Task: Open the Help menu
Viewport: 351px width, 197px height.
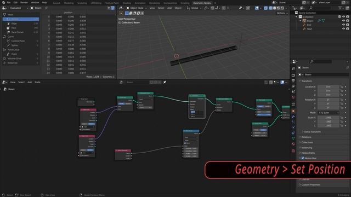Action: (x=44, y=2)
